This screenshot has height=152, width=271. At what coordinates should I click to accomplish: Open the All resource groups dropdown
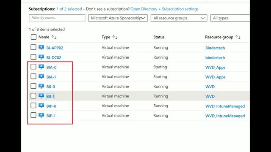coord(179,18)
